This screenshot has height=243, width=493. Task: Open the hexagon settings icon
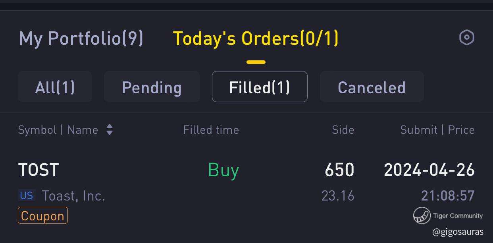467,38
